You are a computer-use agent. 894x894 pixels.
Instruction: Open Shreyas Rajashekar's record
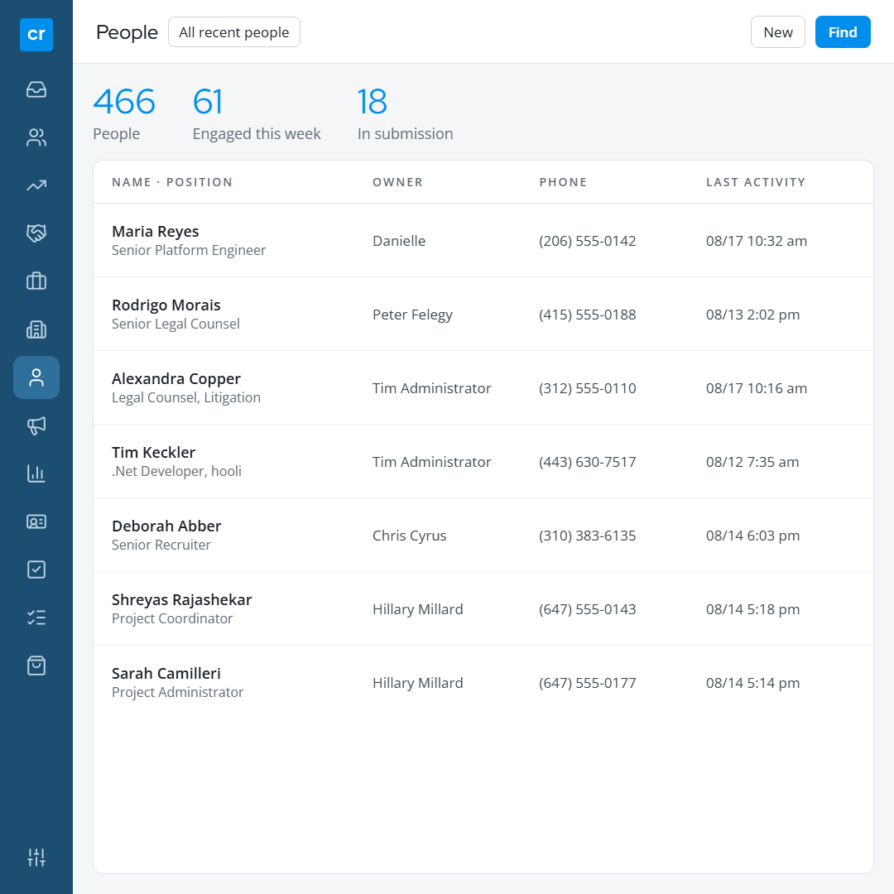click(182, 600)
